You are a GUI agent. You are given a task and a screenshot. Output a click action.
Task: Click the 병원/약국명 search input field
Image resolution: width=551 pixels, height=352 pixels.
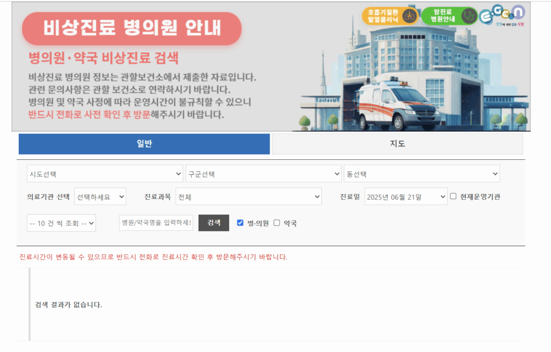156,223
